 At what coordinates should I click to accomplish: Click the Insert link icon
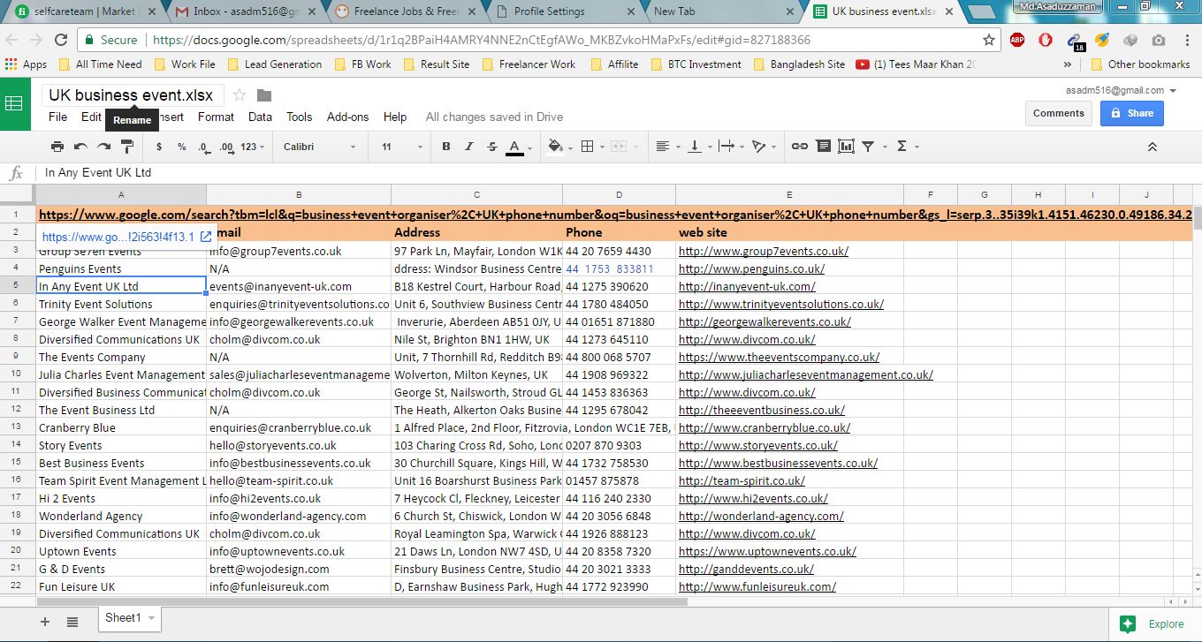[800, 147]
